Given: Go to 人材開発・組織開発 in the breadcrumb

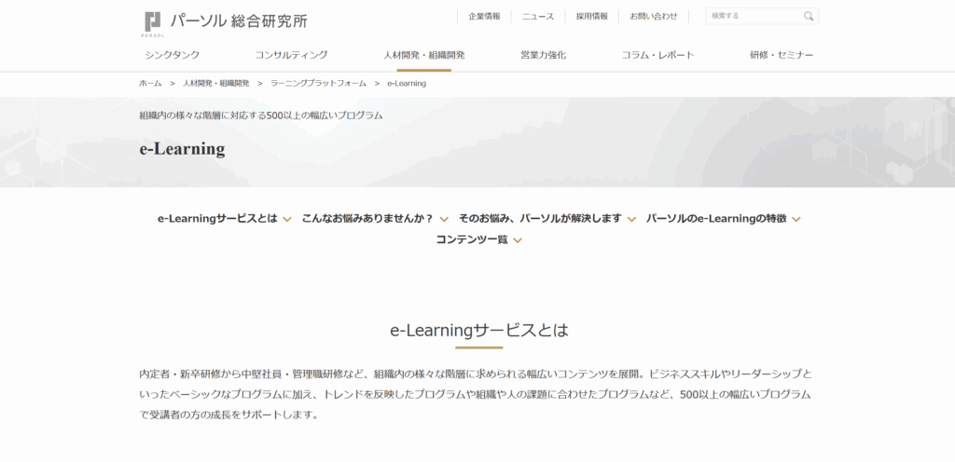Looking at the screenshot, I should (x=216, y=83).
